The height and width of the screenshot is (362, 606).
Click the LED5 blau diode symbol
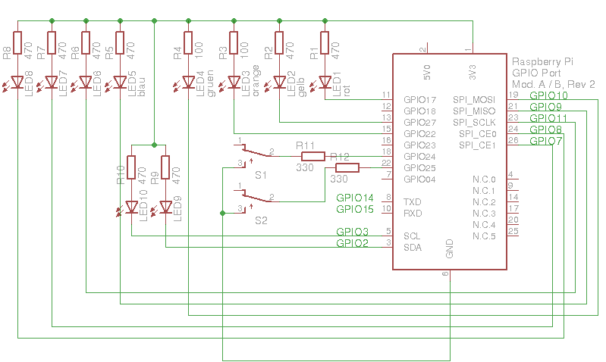point(120,82)
